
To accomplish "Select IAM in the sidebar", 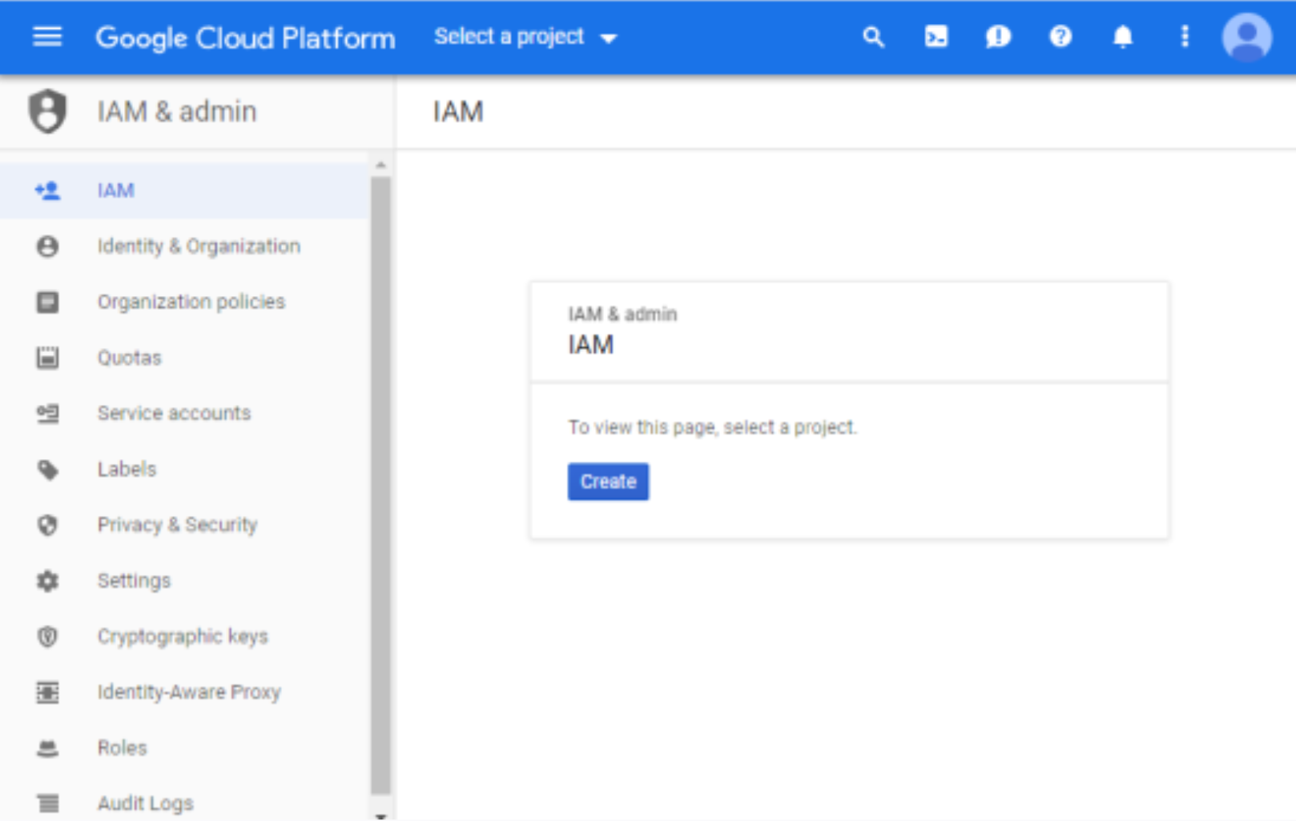I will [x=184, y=190].
